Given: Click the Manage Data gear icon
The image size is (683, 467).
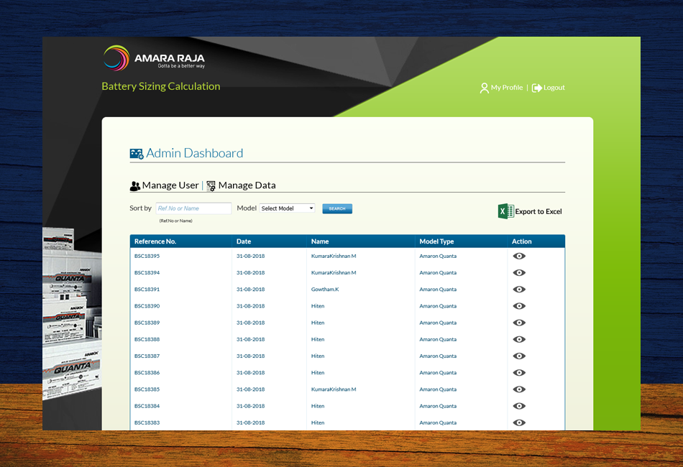Looking at the screenshot, I should [211, 186].
